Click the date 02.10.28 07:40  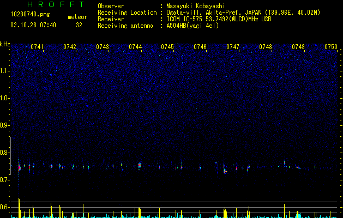(x=33, y=25)
